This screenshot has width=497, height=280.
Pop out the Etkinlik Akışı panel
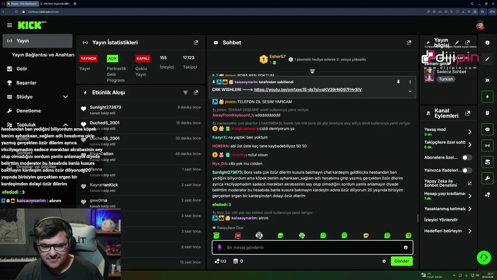coord(196,93)
